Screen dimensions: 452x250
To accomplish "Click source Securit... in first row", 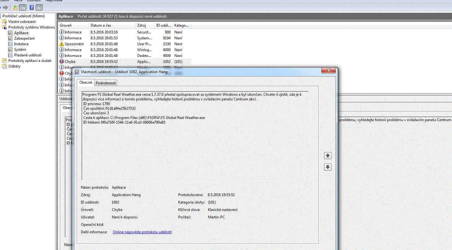I will click(x=144, y=32).
